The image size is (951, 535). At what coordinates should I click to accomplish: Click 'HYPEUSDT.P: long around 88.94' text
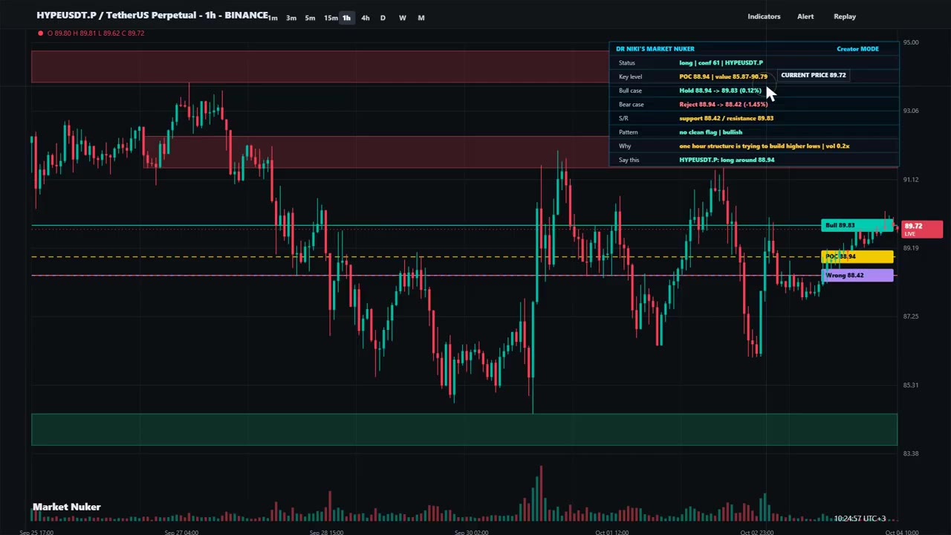(x=727, y=160)
